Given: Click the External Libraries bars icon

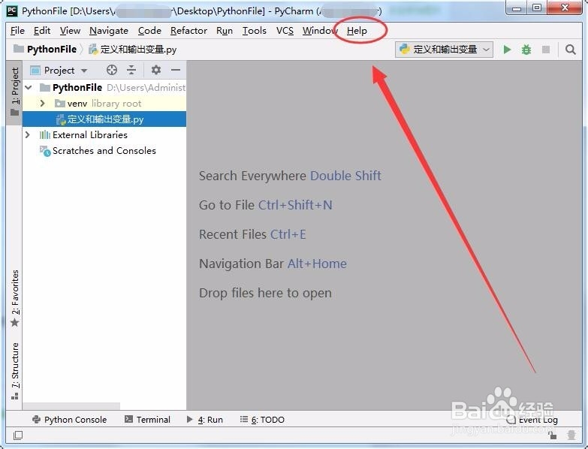Looking at the screenshot, I should [45, 135].
